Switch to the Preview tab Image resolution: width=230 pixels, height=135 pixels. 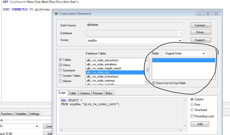[x=98, y=93]
